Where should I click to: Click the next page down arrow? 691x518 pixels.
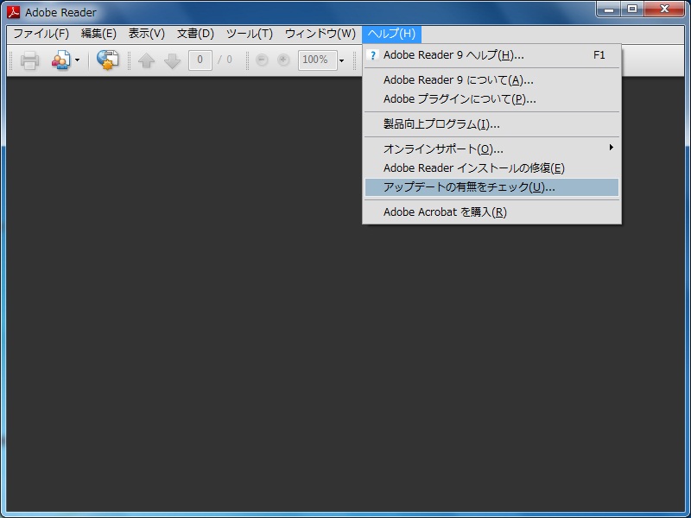pos(172,60)
